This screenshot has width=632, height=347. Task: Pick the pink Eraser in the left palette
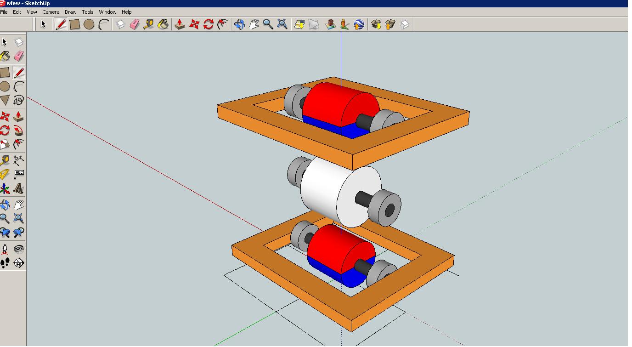[x=19, y=56]
